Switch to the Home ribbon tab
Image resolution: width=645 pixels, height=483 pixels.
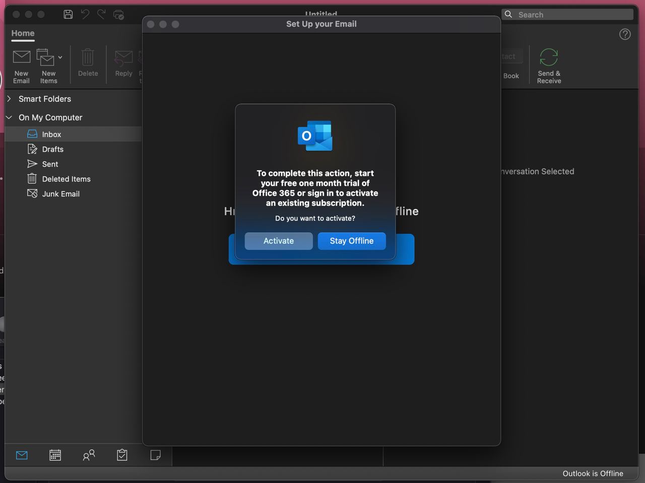(x=23, y=33)
